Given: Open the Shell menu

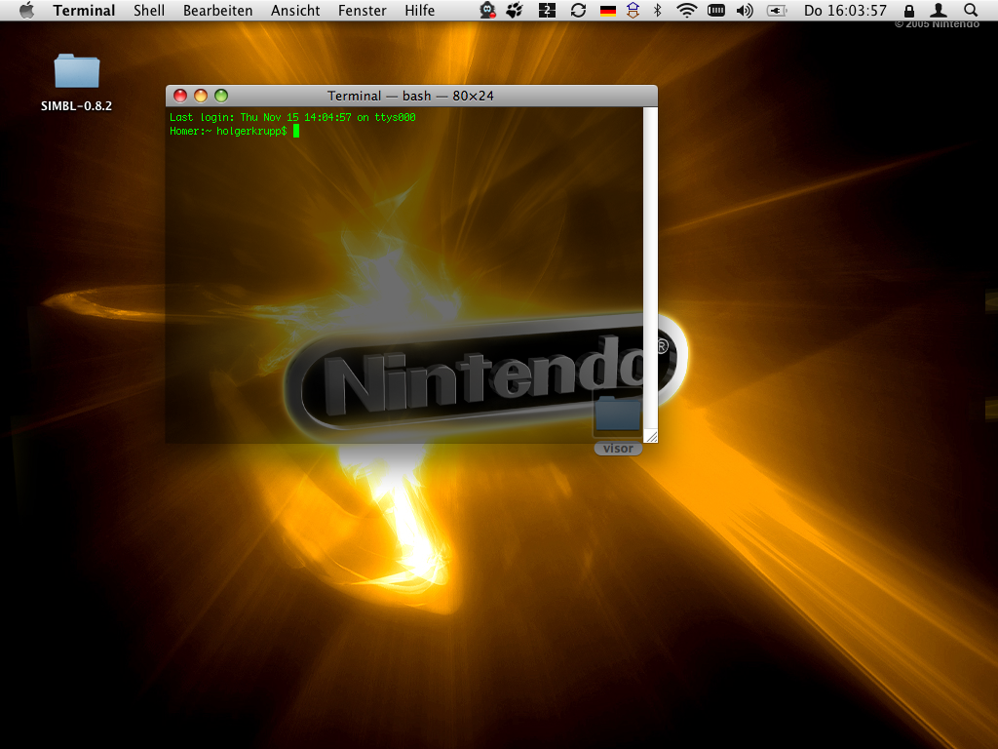Looking at the screenshot, I should pos(149,10).
